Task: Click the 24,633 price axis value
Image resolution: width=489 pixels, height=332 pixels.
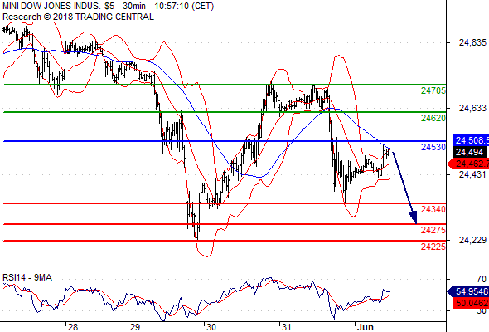Action: (472, 108)
